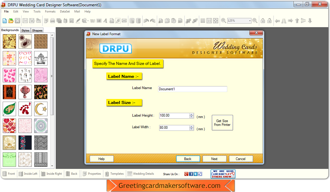
Task: Close the New Label Format dialog
Action: pos(256,33)
